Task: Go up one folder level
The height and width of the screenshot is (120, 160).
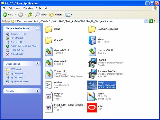Action: tap(30, 15)
